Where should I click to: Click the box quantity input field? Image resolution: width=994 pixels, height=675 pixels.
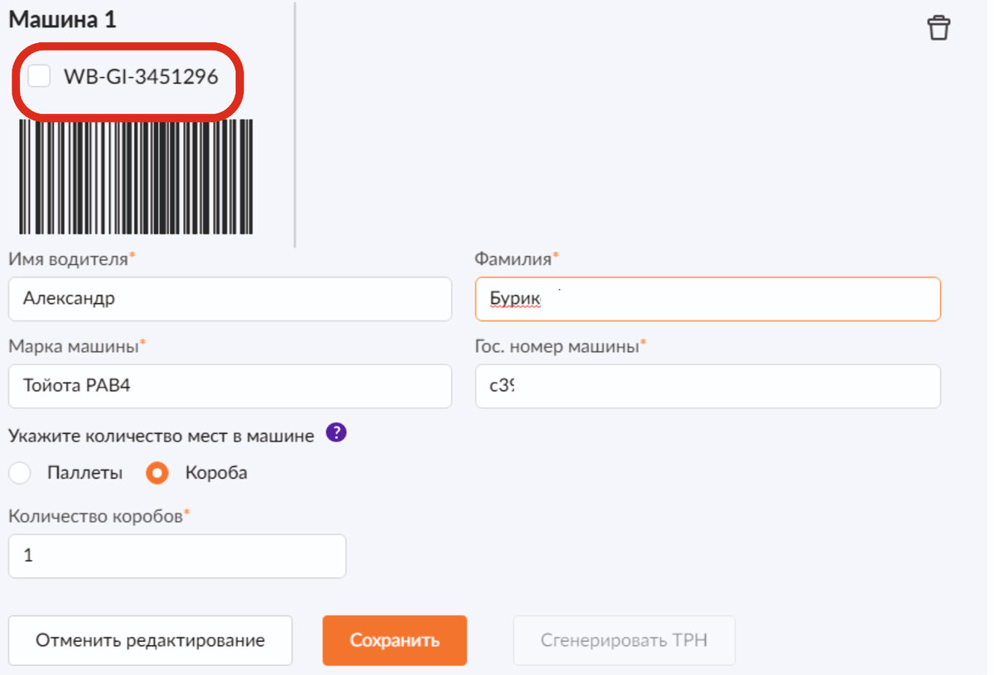[176, 556]
